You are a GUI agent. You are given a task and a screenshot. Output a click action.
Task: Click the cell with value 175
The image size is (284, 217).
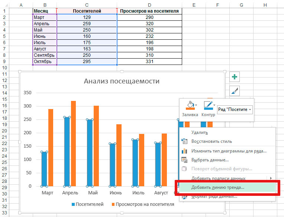click(87, 42)
